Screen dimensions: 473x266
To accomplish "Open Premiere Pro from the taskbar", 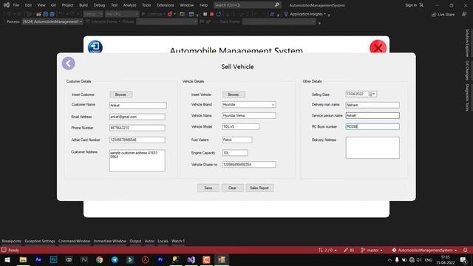I will (160, 259).
